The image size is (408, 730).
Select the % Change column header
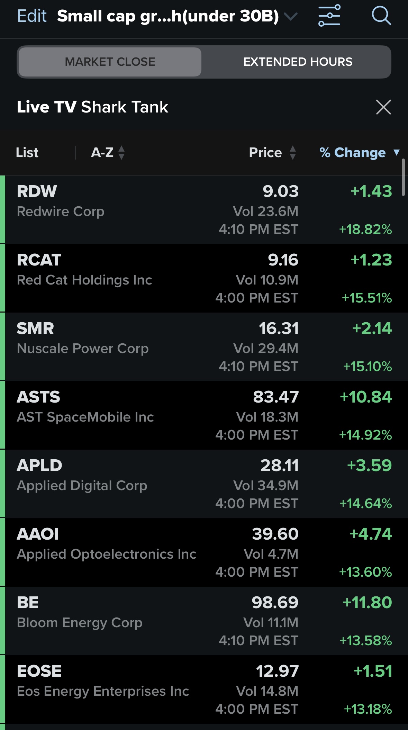(352, 153)
